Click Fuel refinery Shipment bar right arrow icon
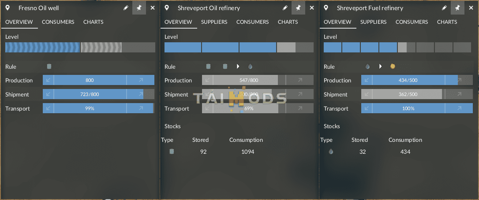479x200 pixels. click(x=459, y=94)
